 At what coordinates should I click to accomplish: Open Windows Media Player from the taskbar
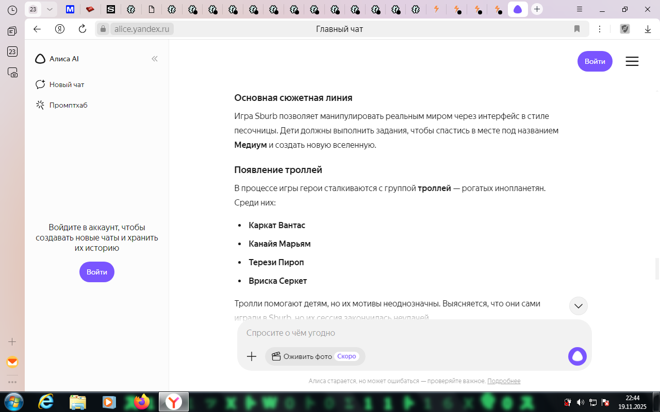click(109, 402)
